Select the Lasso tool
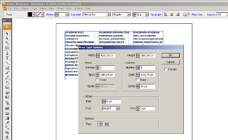Screen dimensions: 228x140 click(x=7, y=48)
